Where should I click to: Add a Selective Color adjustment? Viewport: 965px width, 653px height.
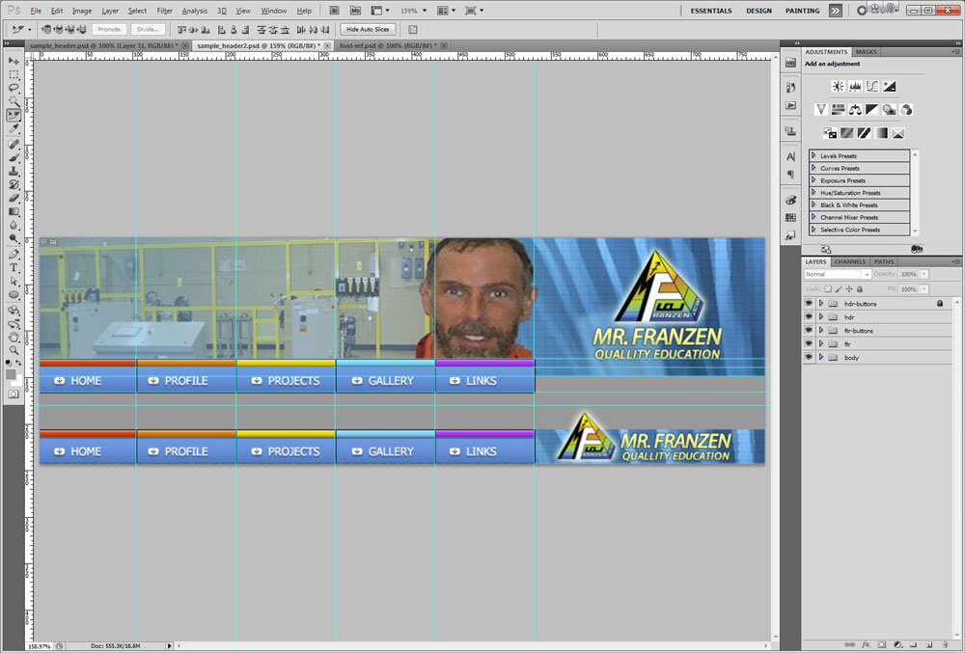pyautogui.click(x=897, y=133)
